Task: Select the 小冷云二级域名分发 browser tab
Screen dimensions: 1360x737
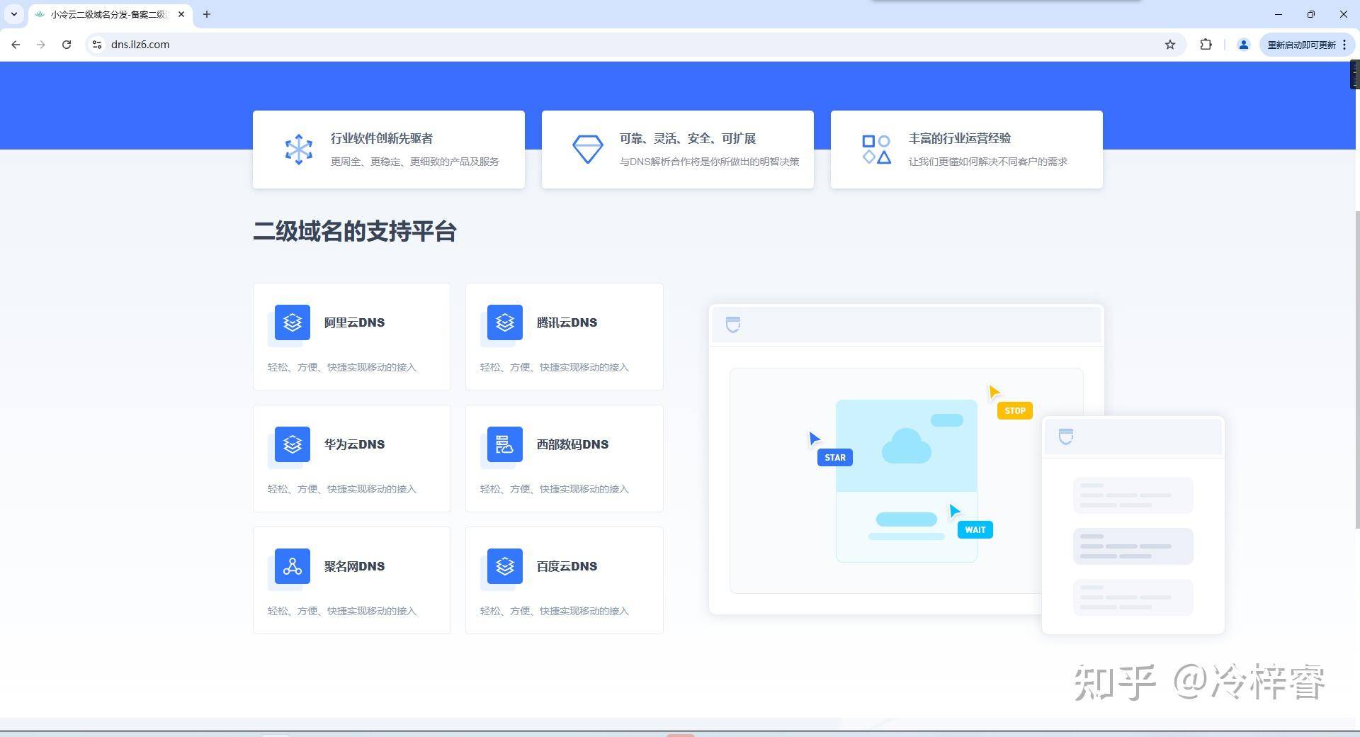Action: pos(110,14)
